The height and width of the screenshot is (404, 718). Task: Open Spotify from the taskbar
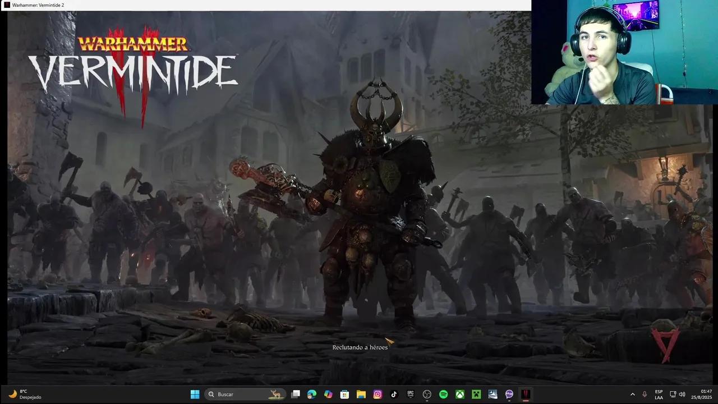pos(443,394)
